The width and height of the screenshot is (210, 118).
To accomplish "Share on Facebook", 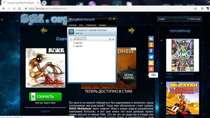I will (x=151, y=51).
